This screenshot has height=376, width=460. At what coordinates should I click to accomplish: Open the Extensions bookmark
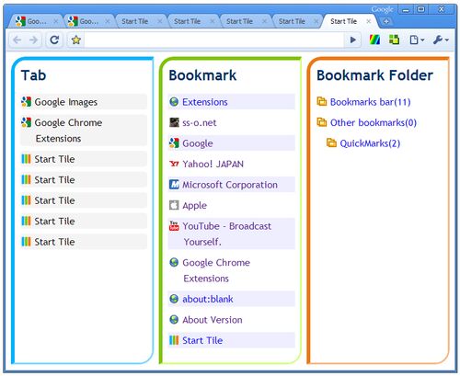pos(232,102)
